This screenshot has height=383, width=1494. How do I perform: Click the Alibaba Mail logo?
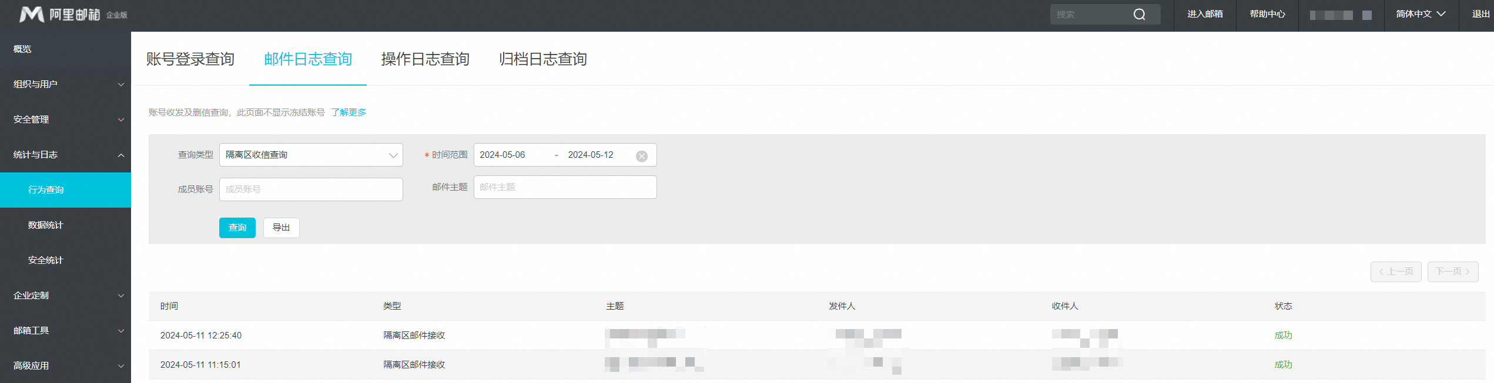73,15
